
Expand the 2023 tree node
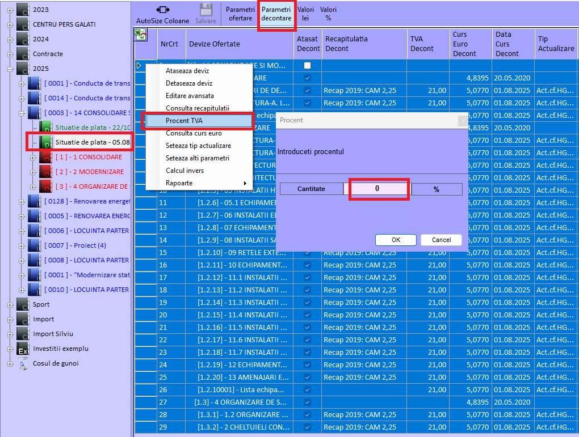click(10, 10)
